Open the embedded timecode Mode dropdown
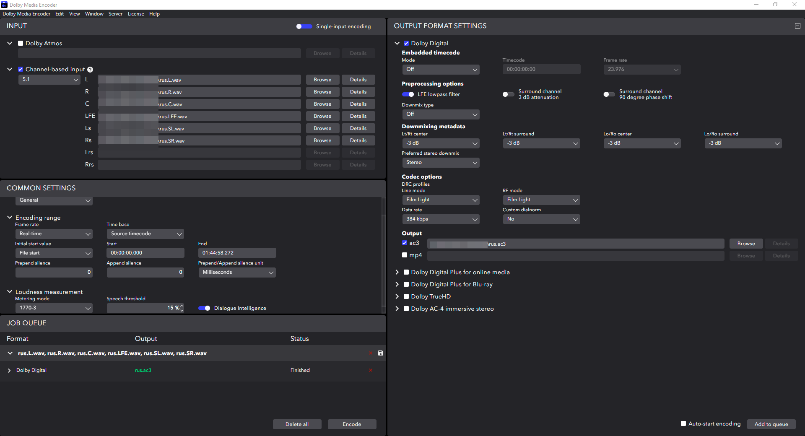Viewport: 805px width, 436px height. (x=441, y=70)
